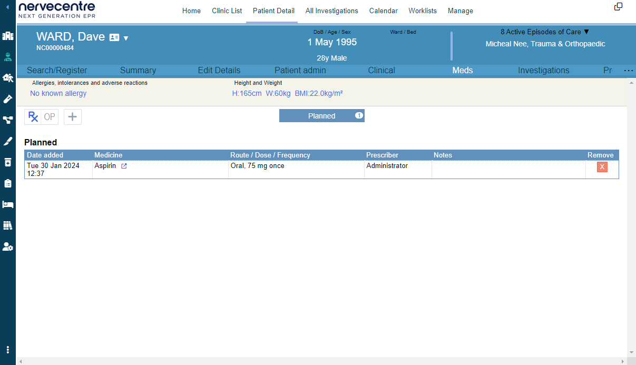Collapse the left sidebar arrow
Image resolution: width=636 pixels, height=365 pixels.
pyautogui.click(x=7, y=7)
